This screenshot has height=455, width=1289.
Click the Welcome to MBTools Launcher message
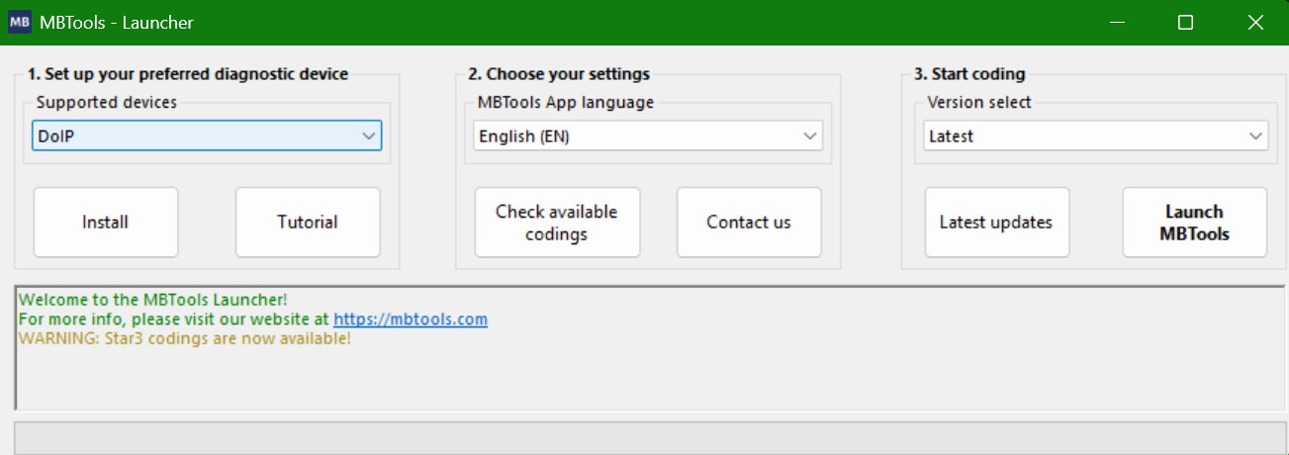coord(153,300)
